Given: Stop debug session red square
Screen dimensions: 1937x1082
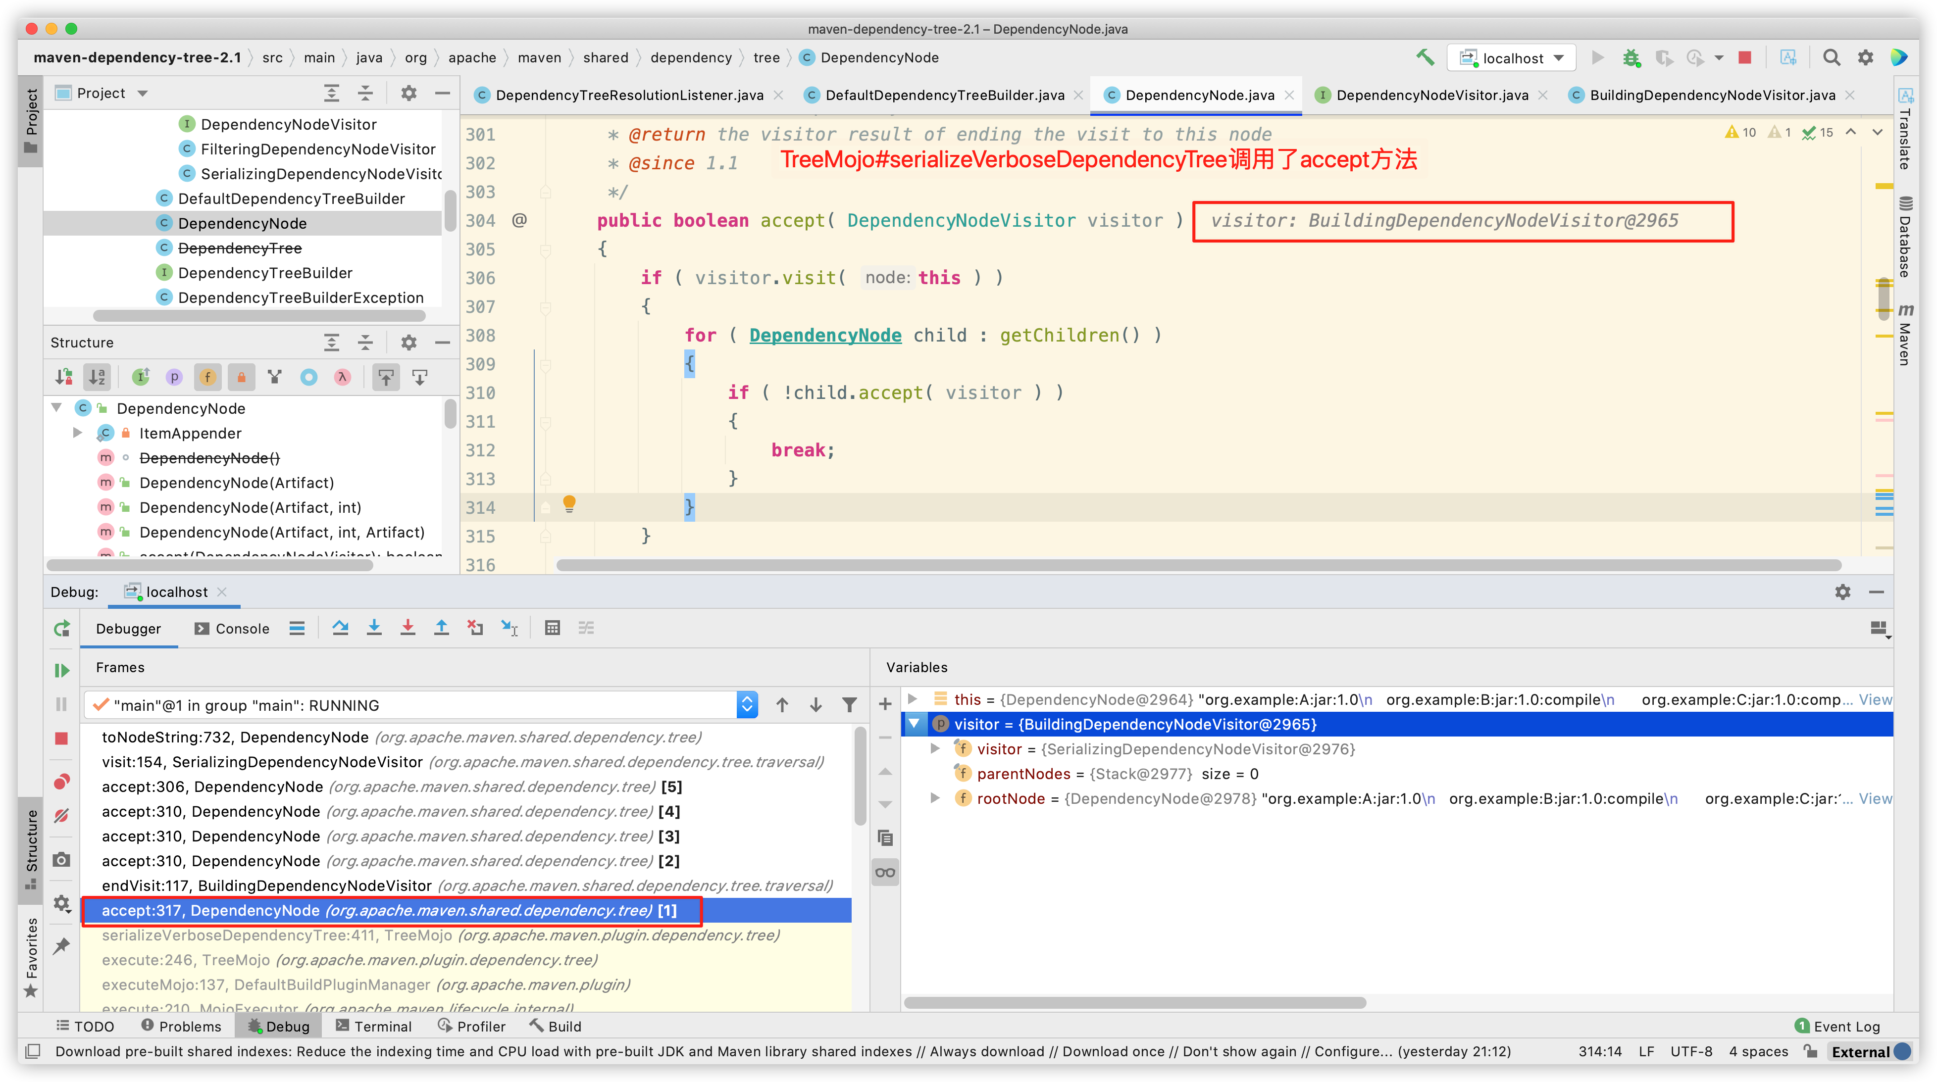Looking at the screenshot, I should click(x=62, y=738).
